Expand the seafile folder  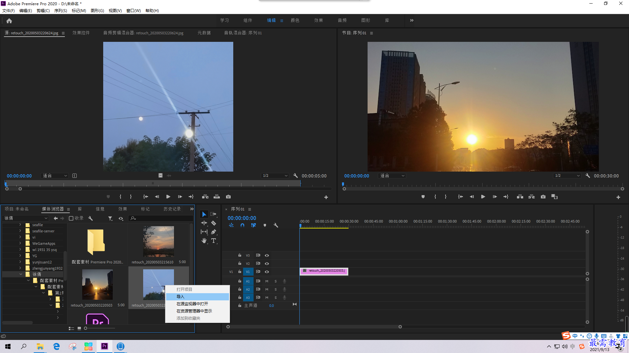[20, 225]
